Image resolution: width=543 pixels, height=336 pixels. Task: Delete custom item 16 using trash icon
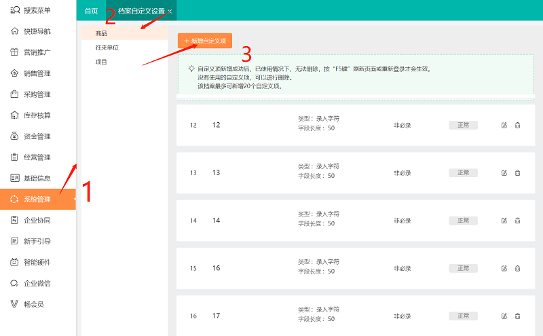click(x=517, y=268)
